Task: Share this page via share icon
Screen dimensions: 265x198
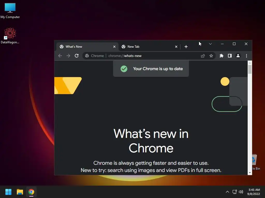Action: point(203,56)
